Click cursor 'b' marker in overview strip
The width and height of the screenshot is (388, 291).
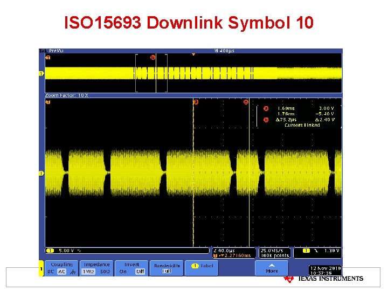[153, 58]
